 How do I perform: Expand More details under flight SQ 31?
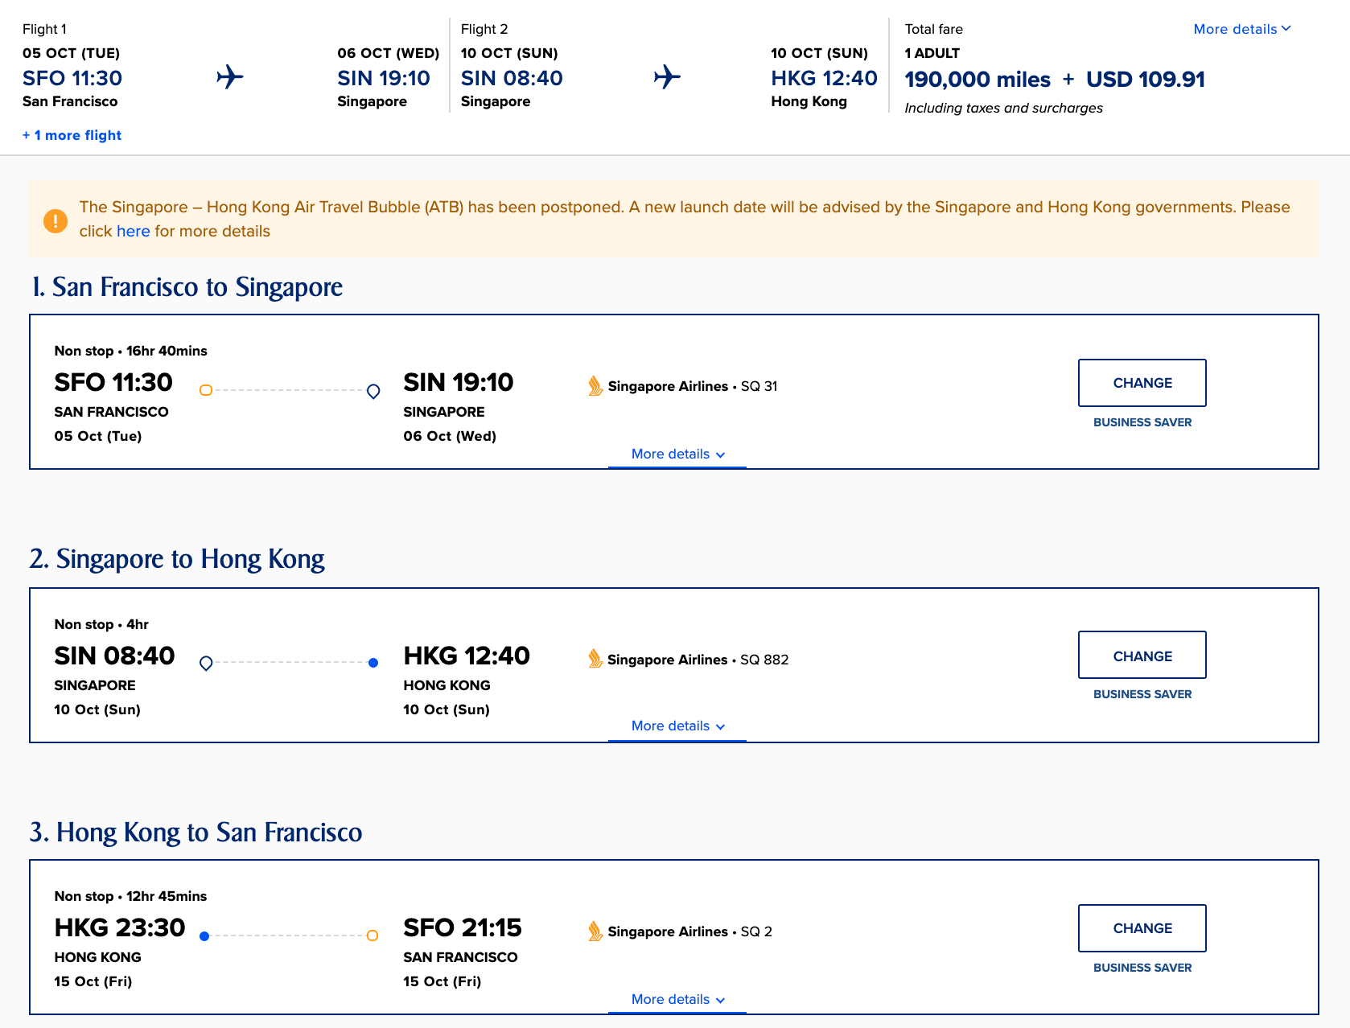(x=677, y=454)
